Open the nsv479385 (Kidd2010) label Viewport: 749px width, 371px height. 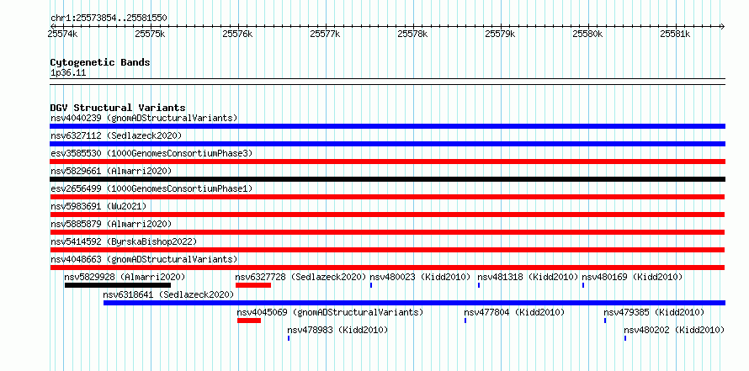654,312
